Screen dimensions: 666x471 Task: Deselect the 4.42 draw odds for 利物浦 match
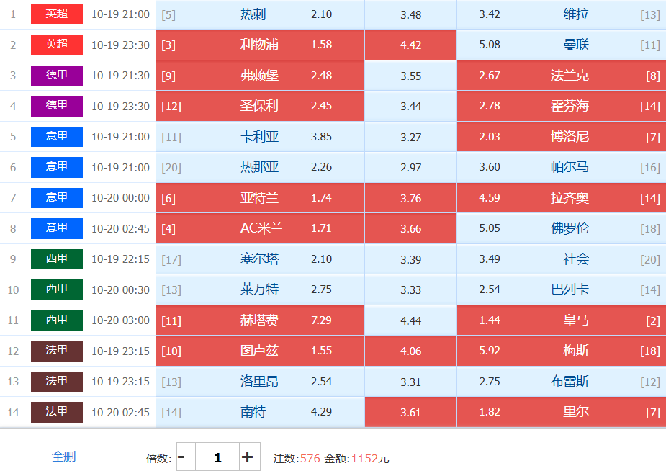point(410,45)
